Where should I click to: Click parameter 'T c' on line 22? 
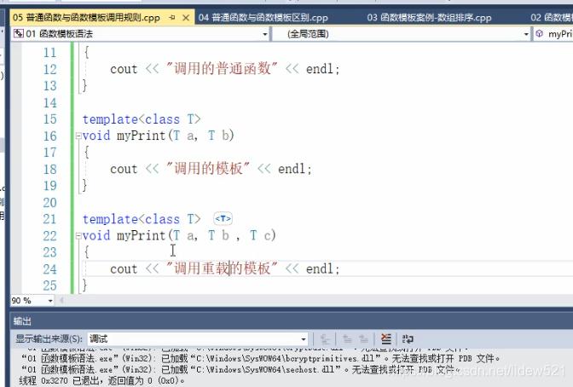261,235
